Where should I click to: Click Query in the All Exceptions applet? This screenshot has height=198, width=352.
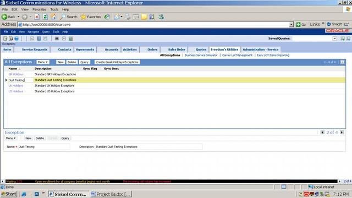(84, 62)
